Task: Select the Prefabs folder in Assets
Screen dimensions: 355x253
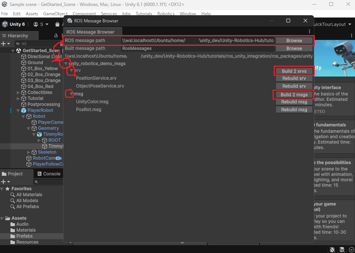Action: click(x=25, y=236)
